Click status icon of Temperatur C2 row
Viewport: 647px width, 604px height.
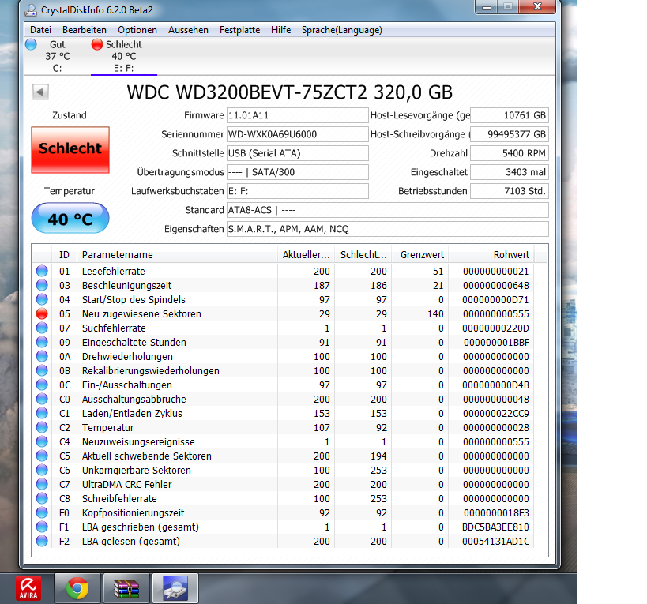click(42, 428)
